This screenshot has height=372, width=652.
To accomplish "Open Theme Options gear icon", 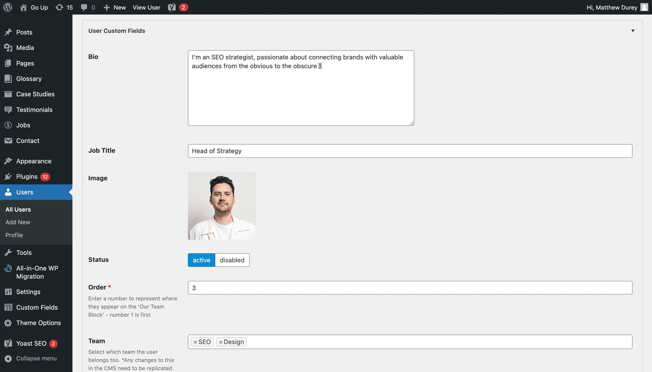I will click(x=8, y=323).
